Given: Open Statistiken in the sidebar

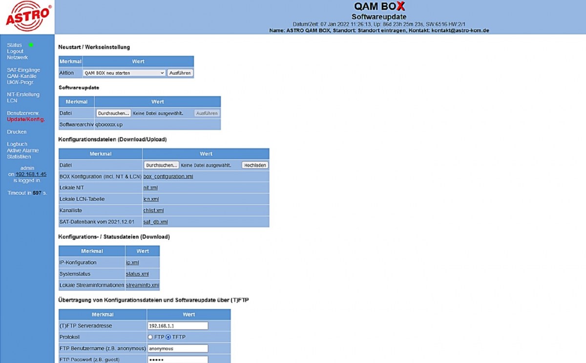Looking at the screenshot, I should point(19,157).
